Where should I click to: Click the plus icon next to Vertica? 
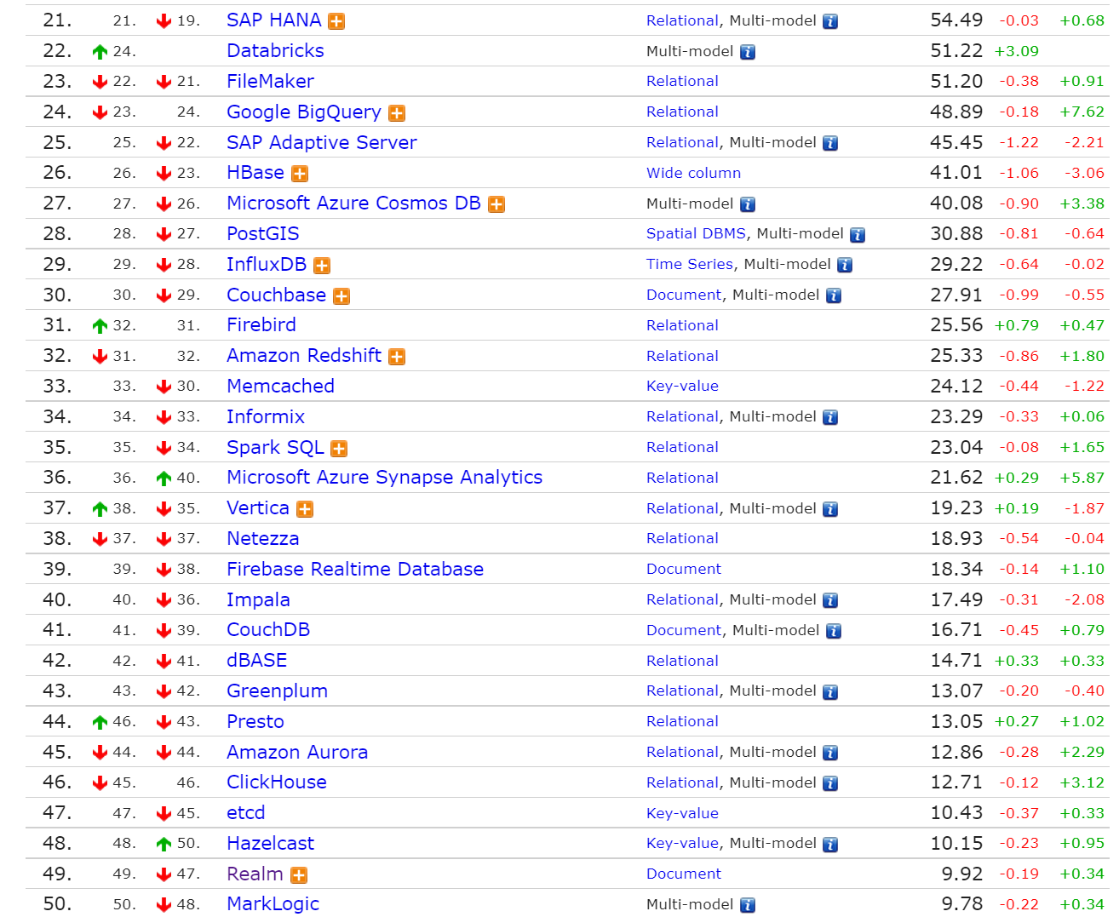click(305, 509)
